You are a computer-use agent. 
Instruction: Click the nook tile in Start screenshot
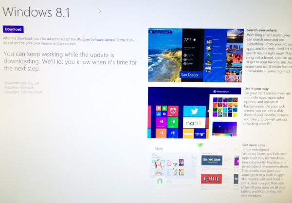(x=194, y=123)
